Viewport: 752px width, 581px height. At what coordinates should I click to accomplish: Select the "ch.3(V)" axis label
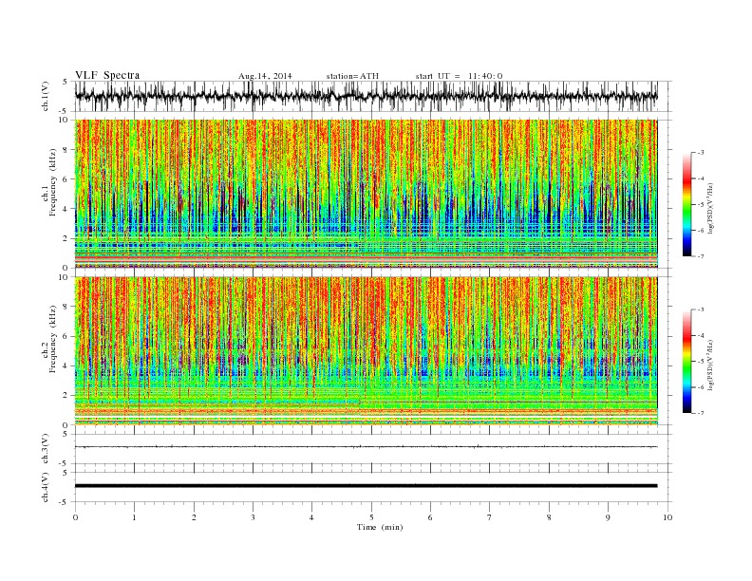[x=46, y=449]
